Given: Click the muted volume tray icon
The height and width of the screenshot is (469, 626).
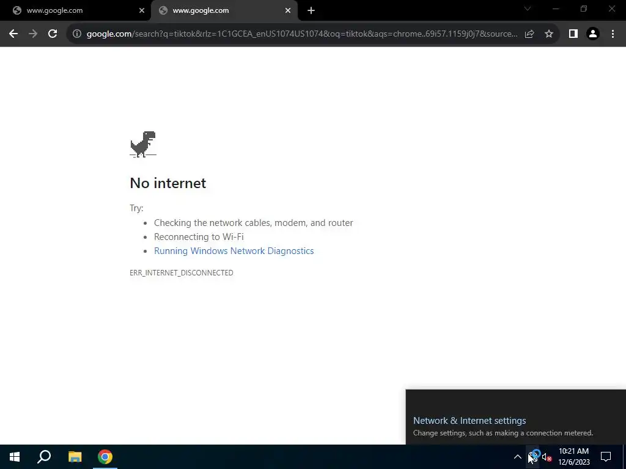Looking at the screenshot, I should click(x=547, y=457).
